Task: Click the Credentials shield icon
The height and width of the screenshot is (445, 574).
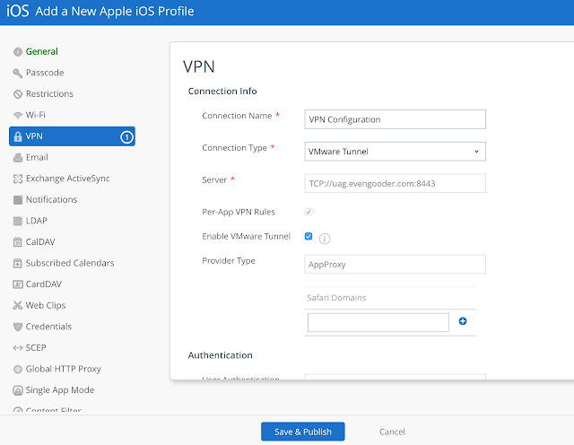Action: coord(18,327)
